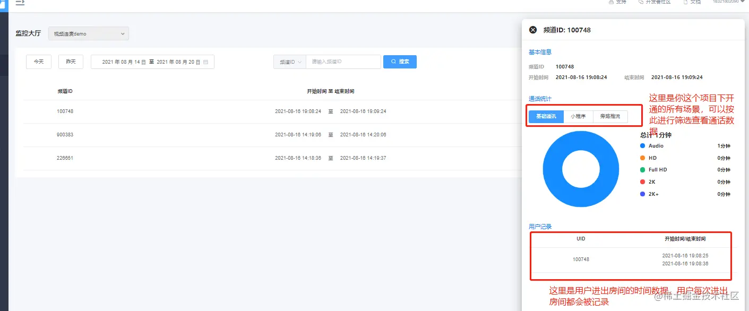Open the 频道ID search type dropdown

[290, 62]
